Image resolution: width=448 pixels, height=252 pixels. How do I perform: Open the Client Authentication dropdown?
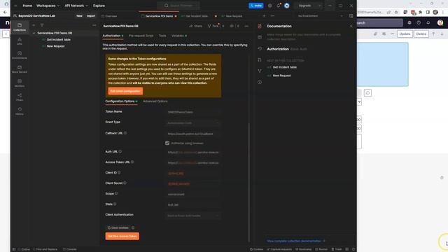[193, 216]
